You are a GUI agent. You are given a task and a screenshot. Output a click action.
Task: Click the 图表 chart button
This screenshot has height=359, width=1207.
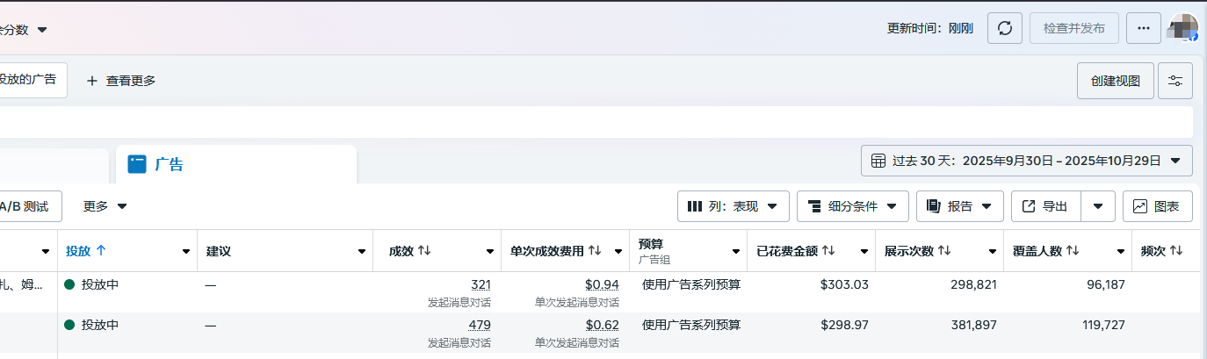coord(1157,206)
